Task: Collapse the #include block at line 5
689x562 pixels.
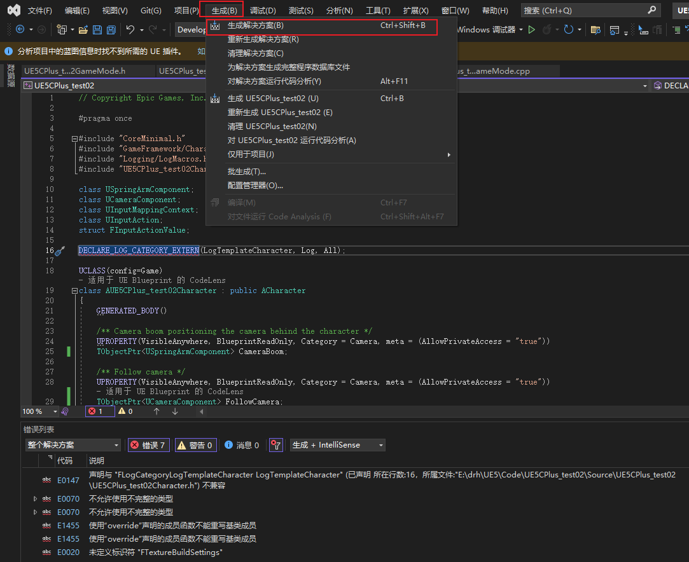Action: (x=74, y=139)
